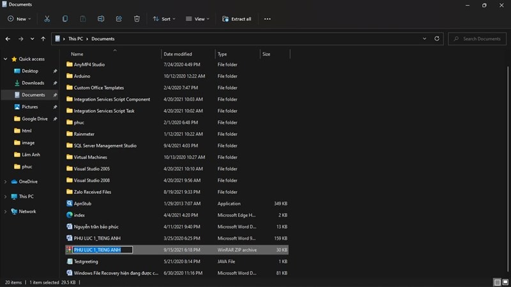Viewport: 511px width, 287px height.
Task: Click the vertical scrollbar of file list
Action: click(508, 169)
